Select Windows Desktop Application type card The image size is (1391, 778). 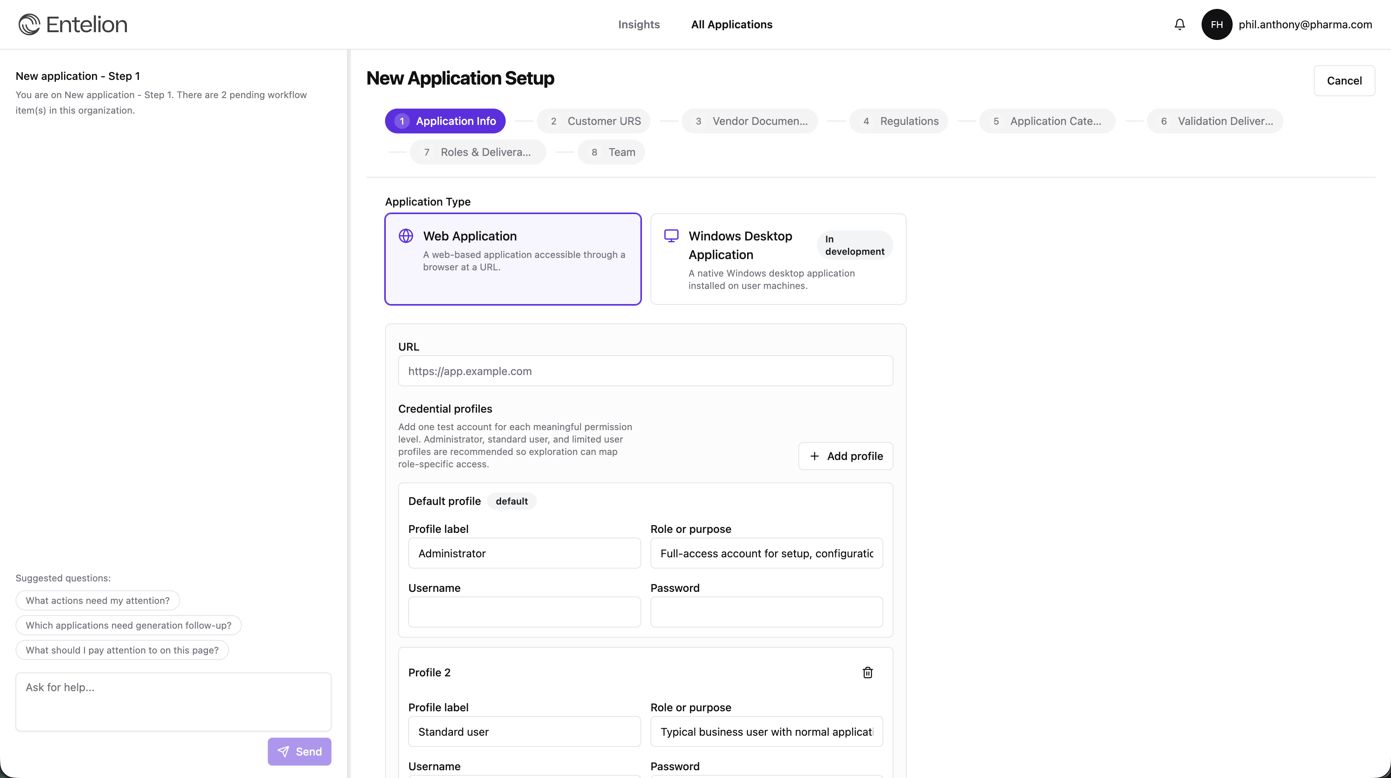tap(778, 259)
